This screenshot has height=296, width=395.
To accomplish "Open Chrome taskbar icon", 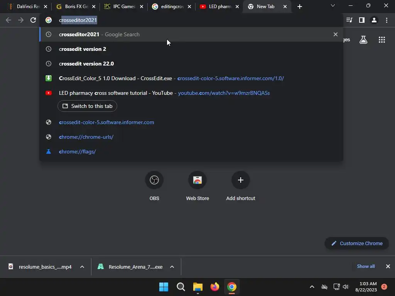I will 232,287.
